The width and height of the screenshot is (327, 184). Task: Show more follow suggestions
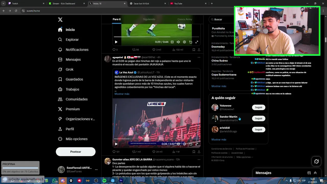(x=219, y=140)
